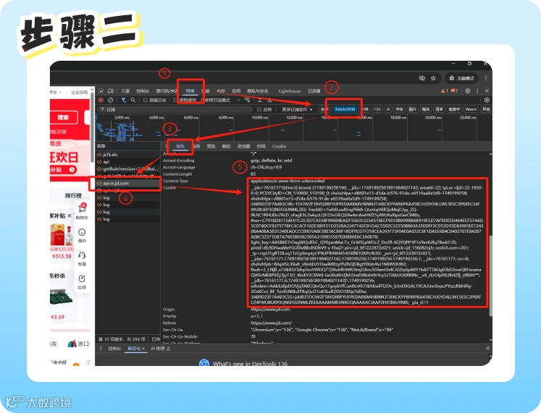Click the network timeline overview chart
The image size is (541, 413).
[x=293, y=128]
